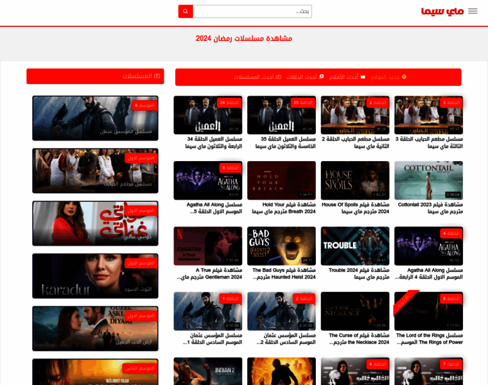Open المؤسس عثمان season 6 episode 2 thumbnail
Image resolution: width=488 pixels, height=385 pixels.
(x=281, y=311)
